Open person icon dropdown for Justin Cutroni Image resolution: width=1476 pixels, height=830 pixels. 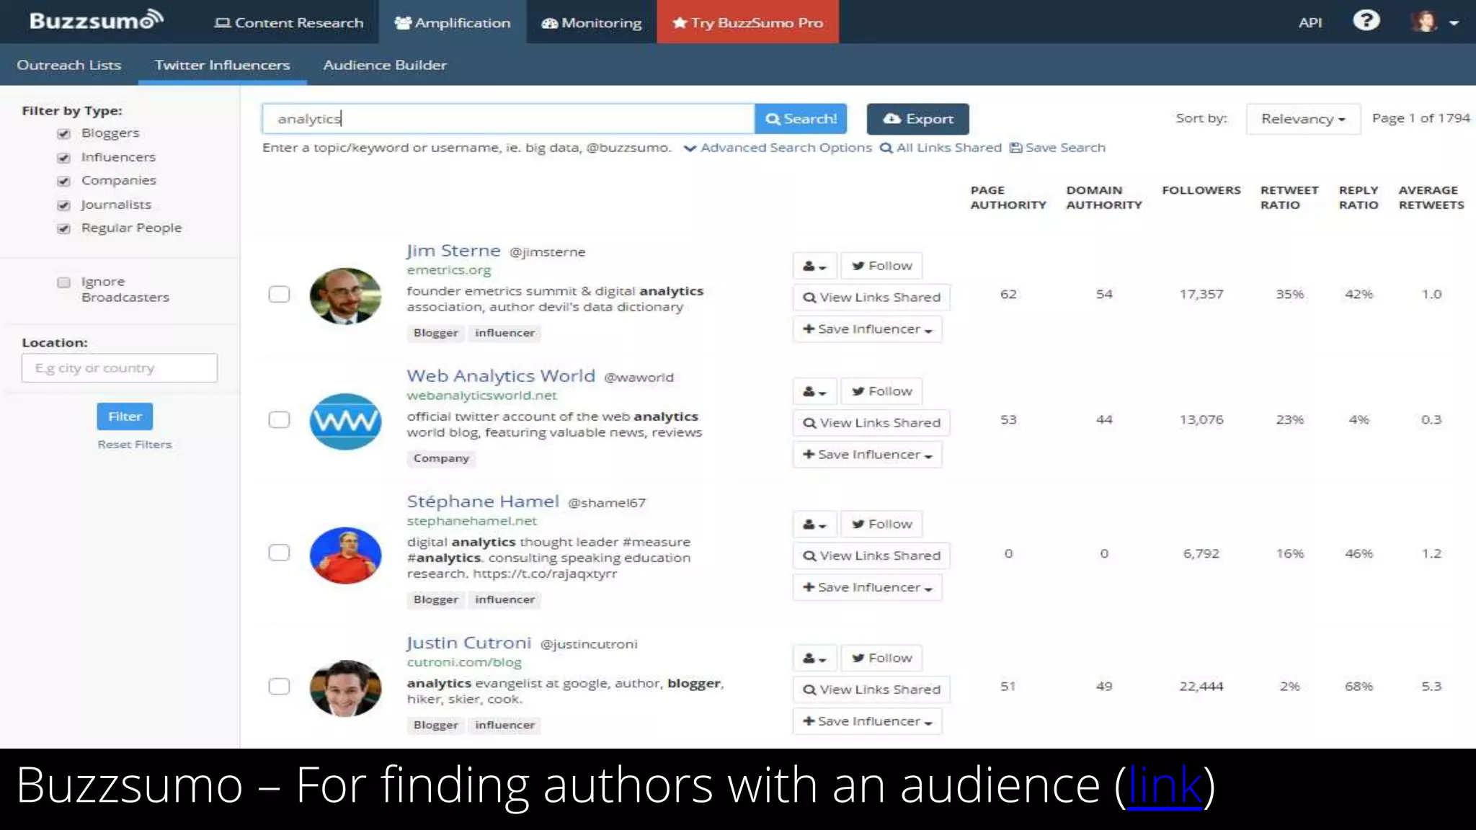coord(814,659)
